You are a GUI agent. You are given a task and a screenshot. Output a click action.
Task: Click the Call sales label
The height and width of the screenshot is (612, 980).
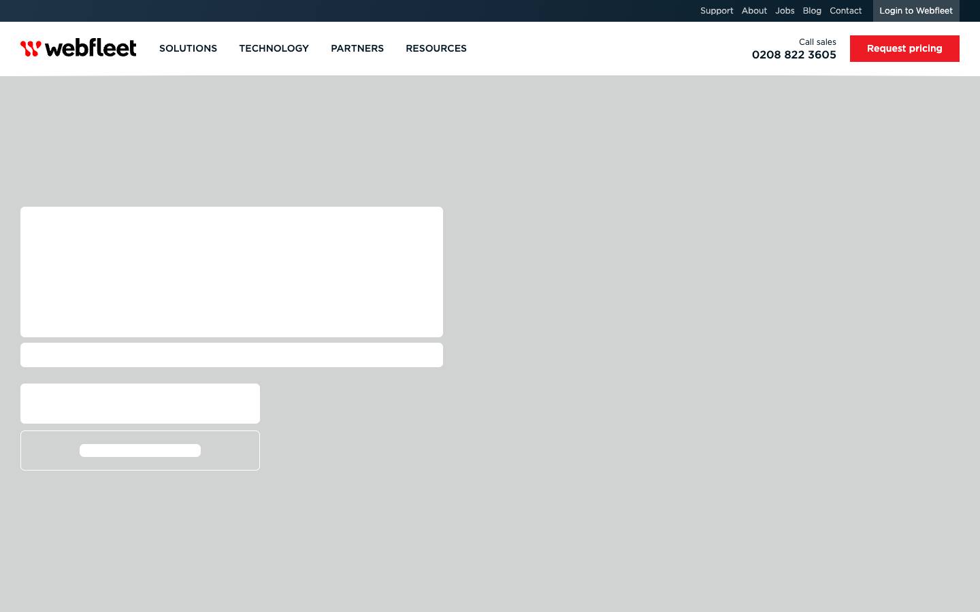coord(817,42)
